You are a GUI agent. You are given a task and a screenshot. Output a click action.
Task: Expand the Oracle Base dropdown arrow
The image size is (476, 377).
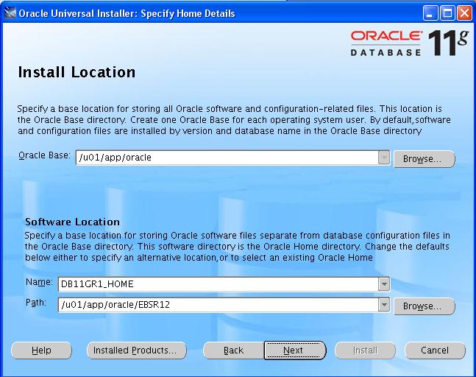tap(383, 157)
